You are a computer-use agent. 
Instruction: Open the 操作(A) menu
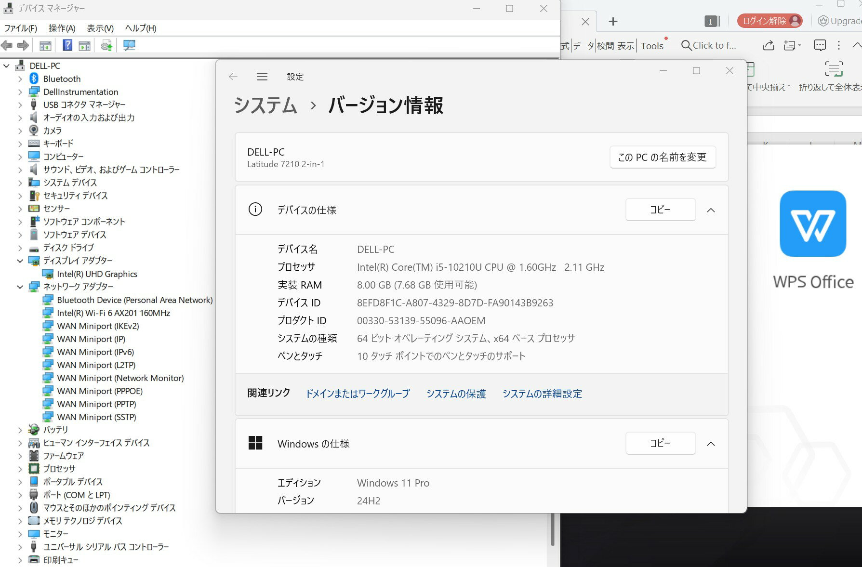point(62,28)
